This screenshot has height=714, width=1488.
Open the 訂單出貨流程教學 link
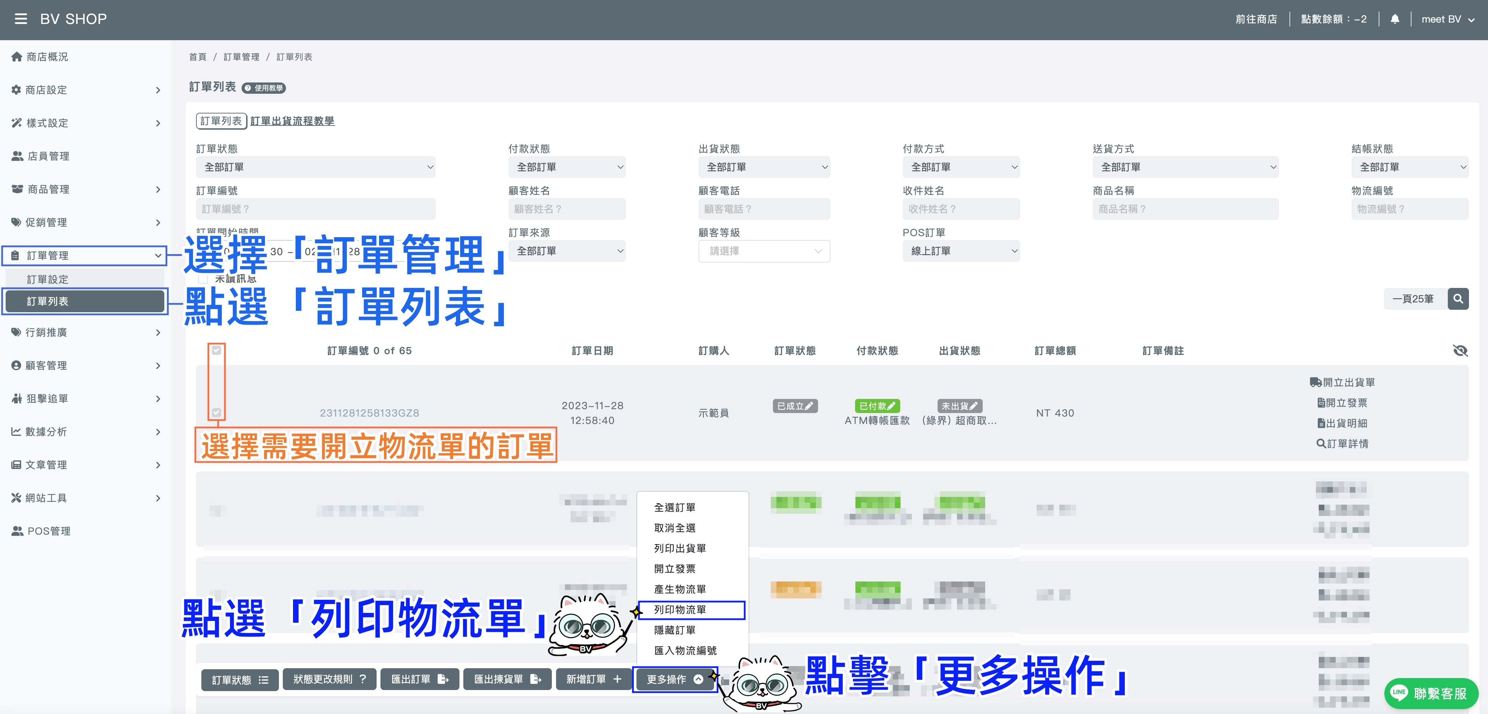click(x=292, y=121)
